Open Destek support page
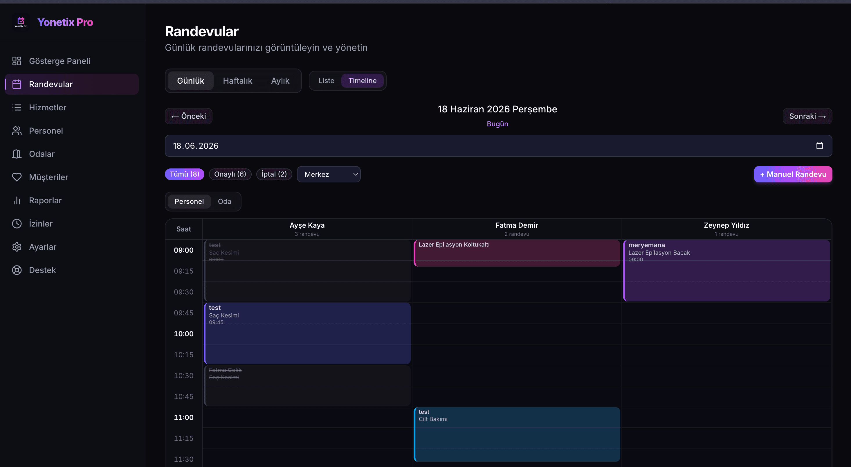851x467 pixels. coord(72,270)
